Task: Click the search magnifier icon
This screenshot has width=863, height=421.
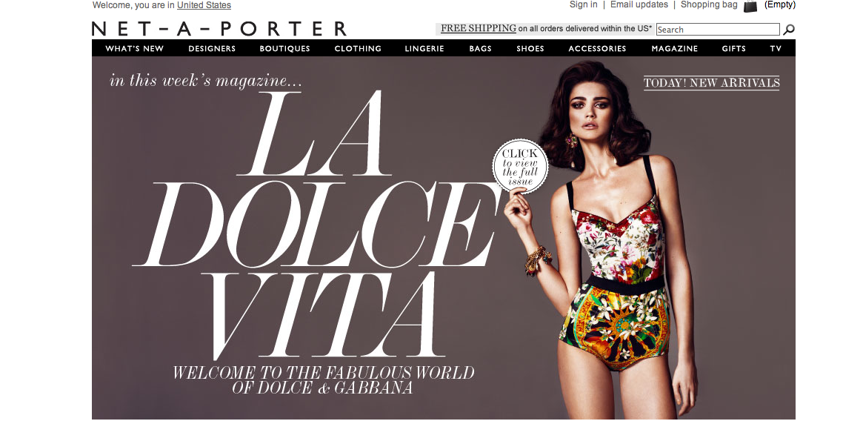Action: [789, 29]
